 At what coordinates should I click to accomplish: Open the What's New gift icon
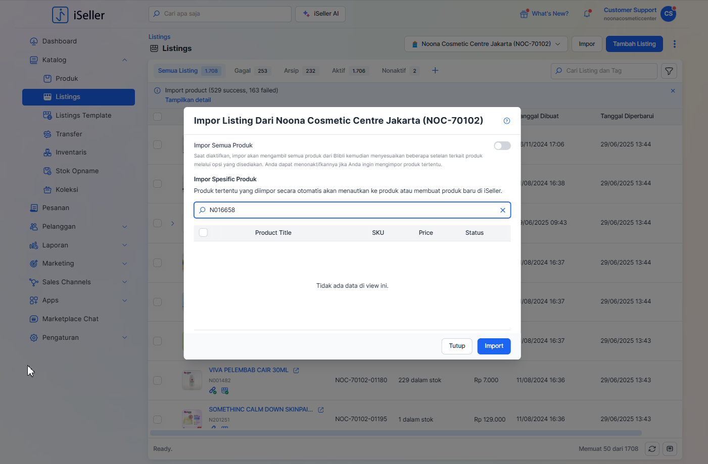pyautogui.click(x=524, y=14)
